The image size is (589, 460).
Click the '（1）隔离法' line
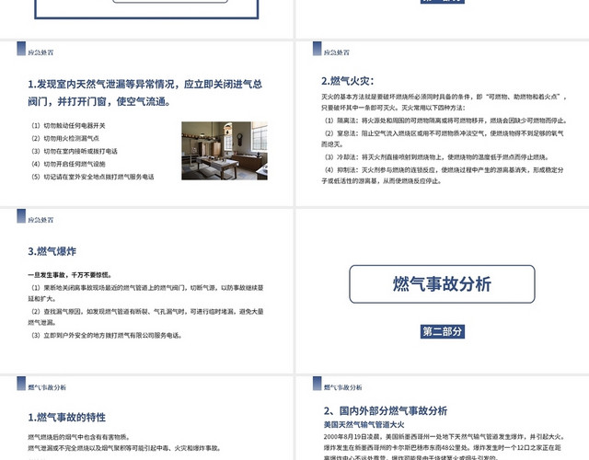coord(445,121)
